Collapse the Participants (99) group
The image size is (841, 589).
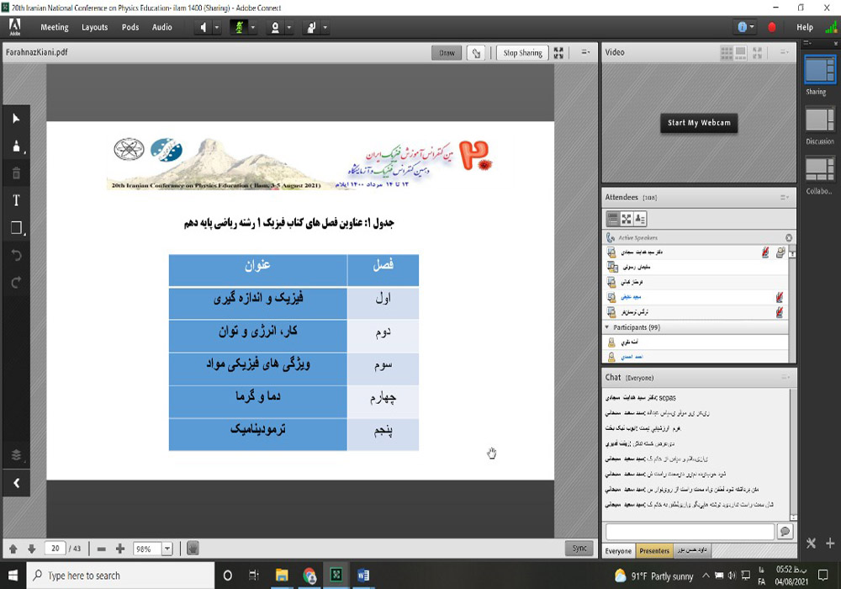click(x=608, y=326)
